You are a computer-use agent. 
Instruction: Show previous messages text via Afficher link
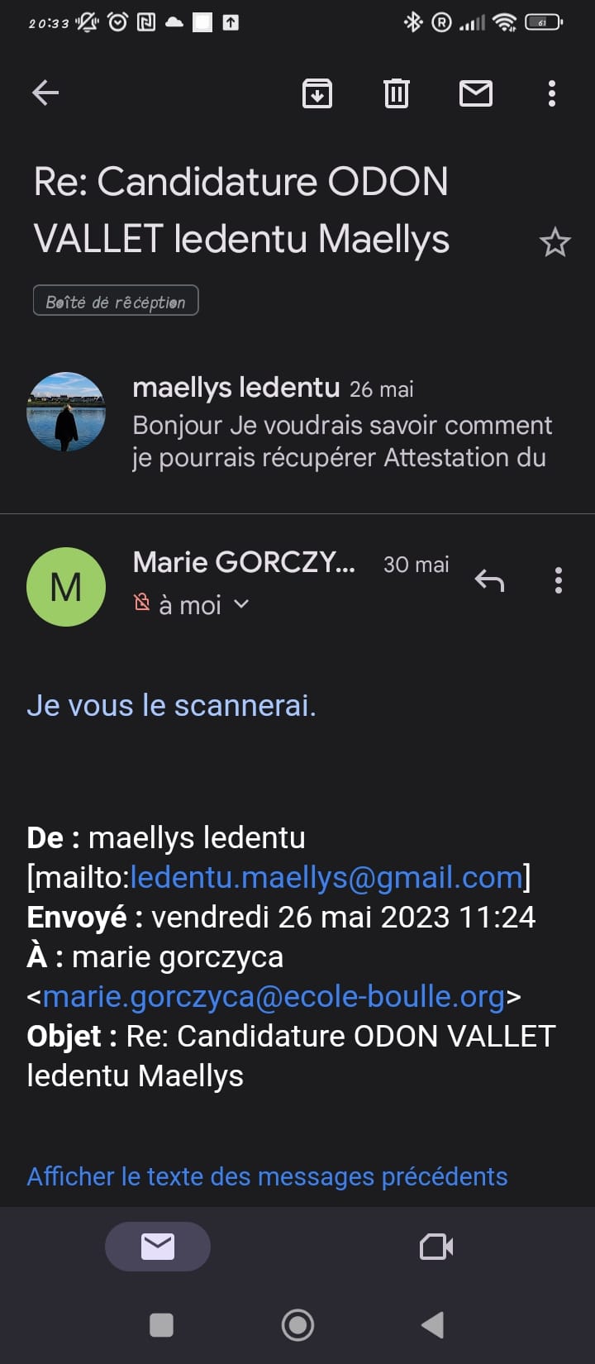pyautogui.click(x=267, y=1176)
